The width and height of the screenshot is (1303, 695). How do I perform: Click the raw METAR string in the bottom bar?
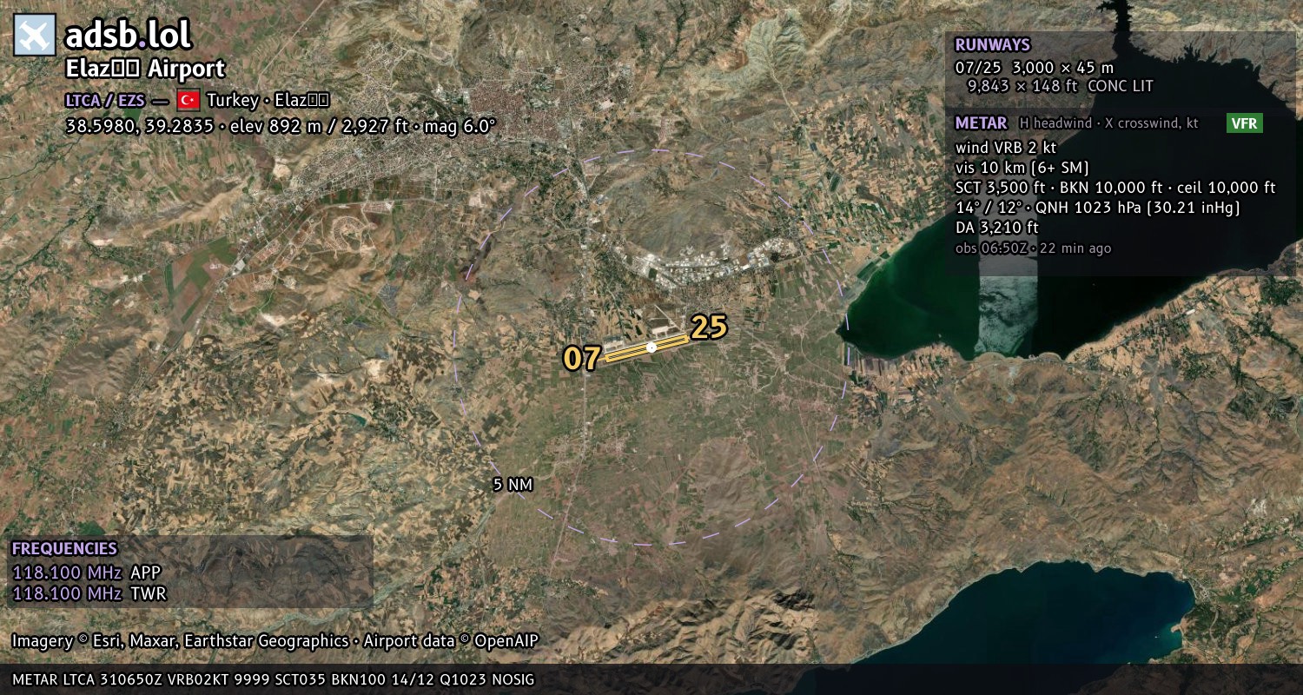coord(273,679)
